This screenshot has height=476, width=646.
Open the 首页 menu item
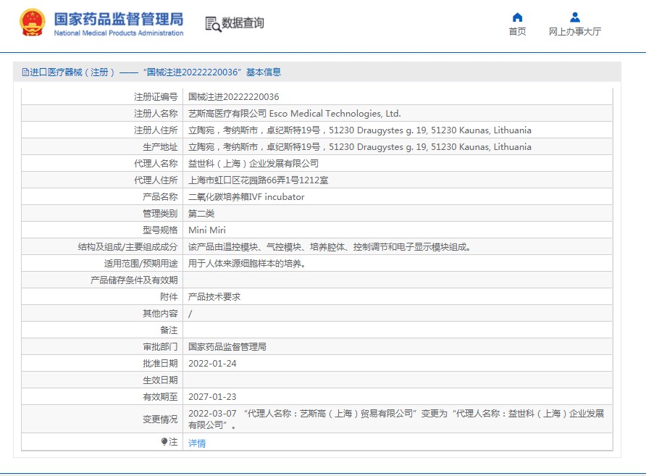(x=517, y=32)
